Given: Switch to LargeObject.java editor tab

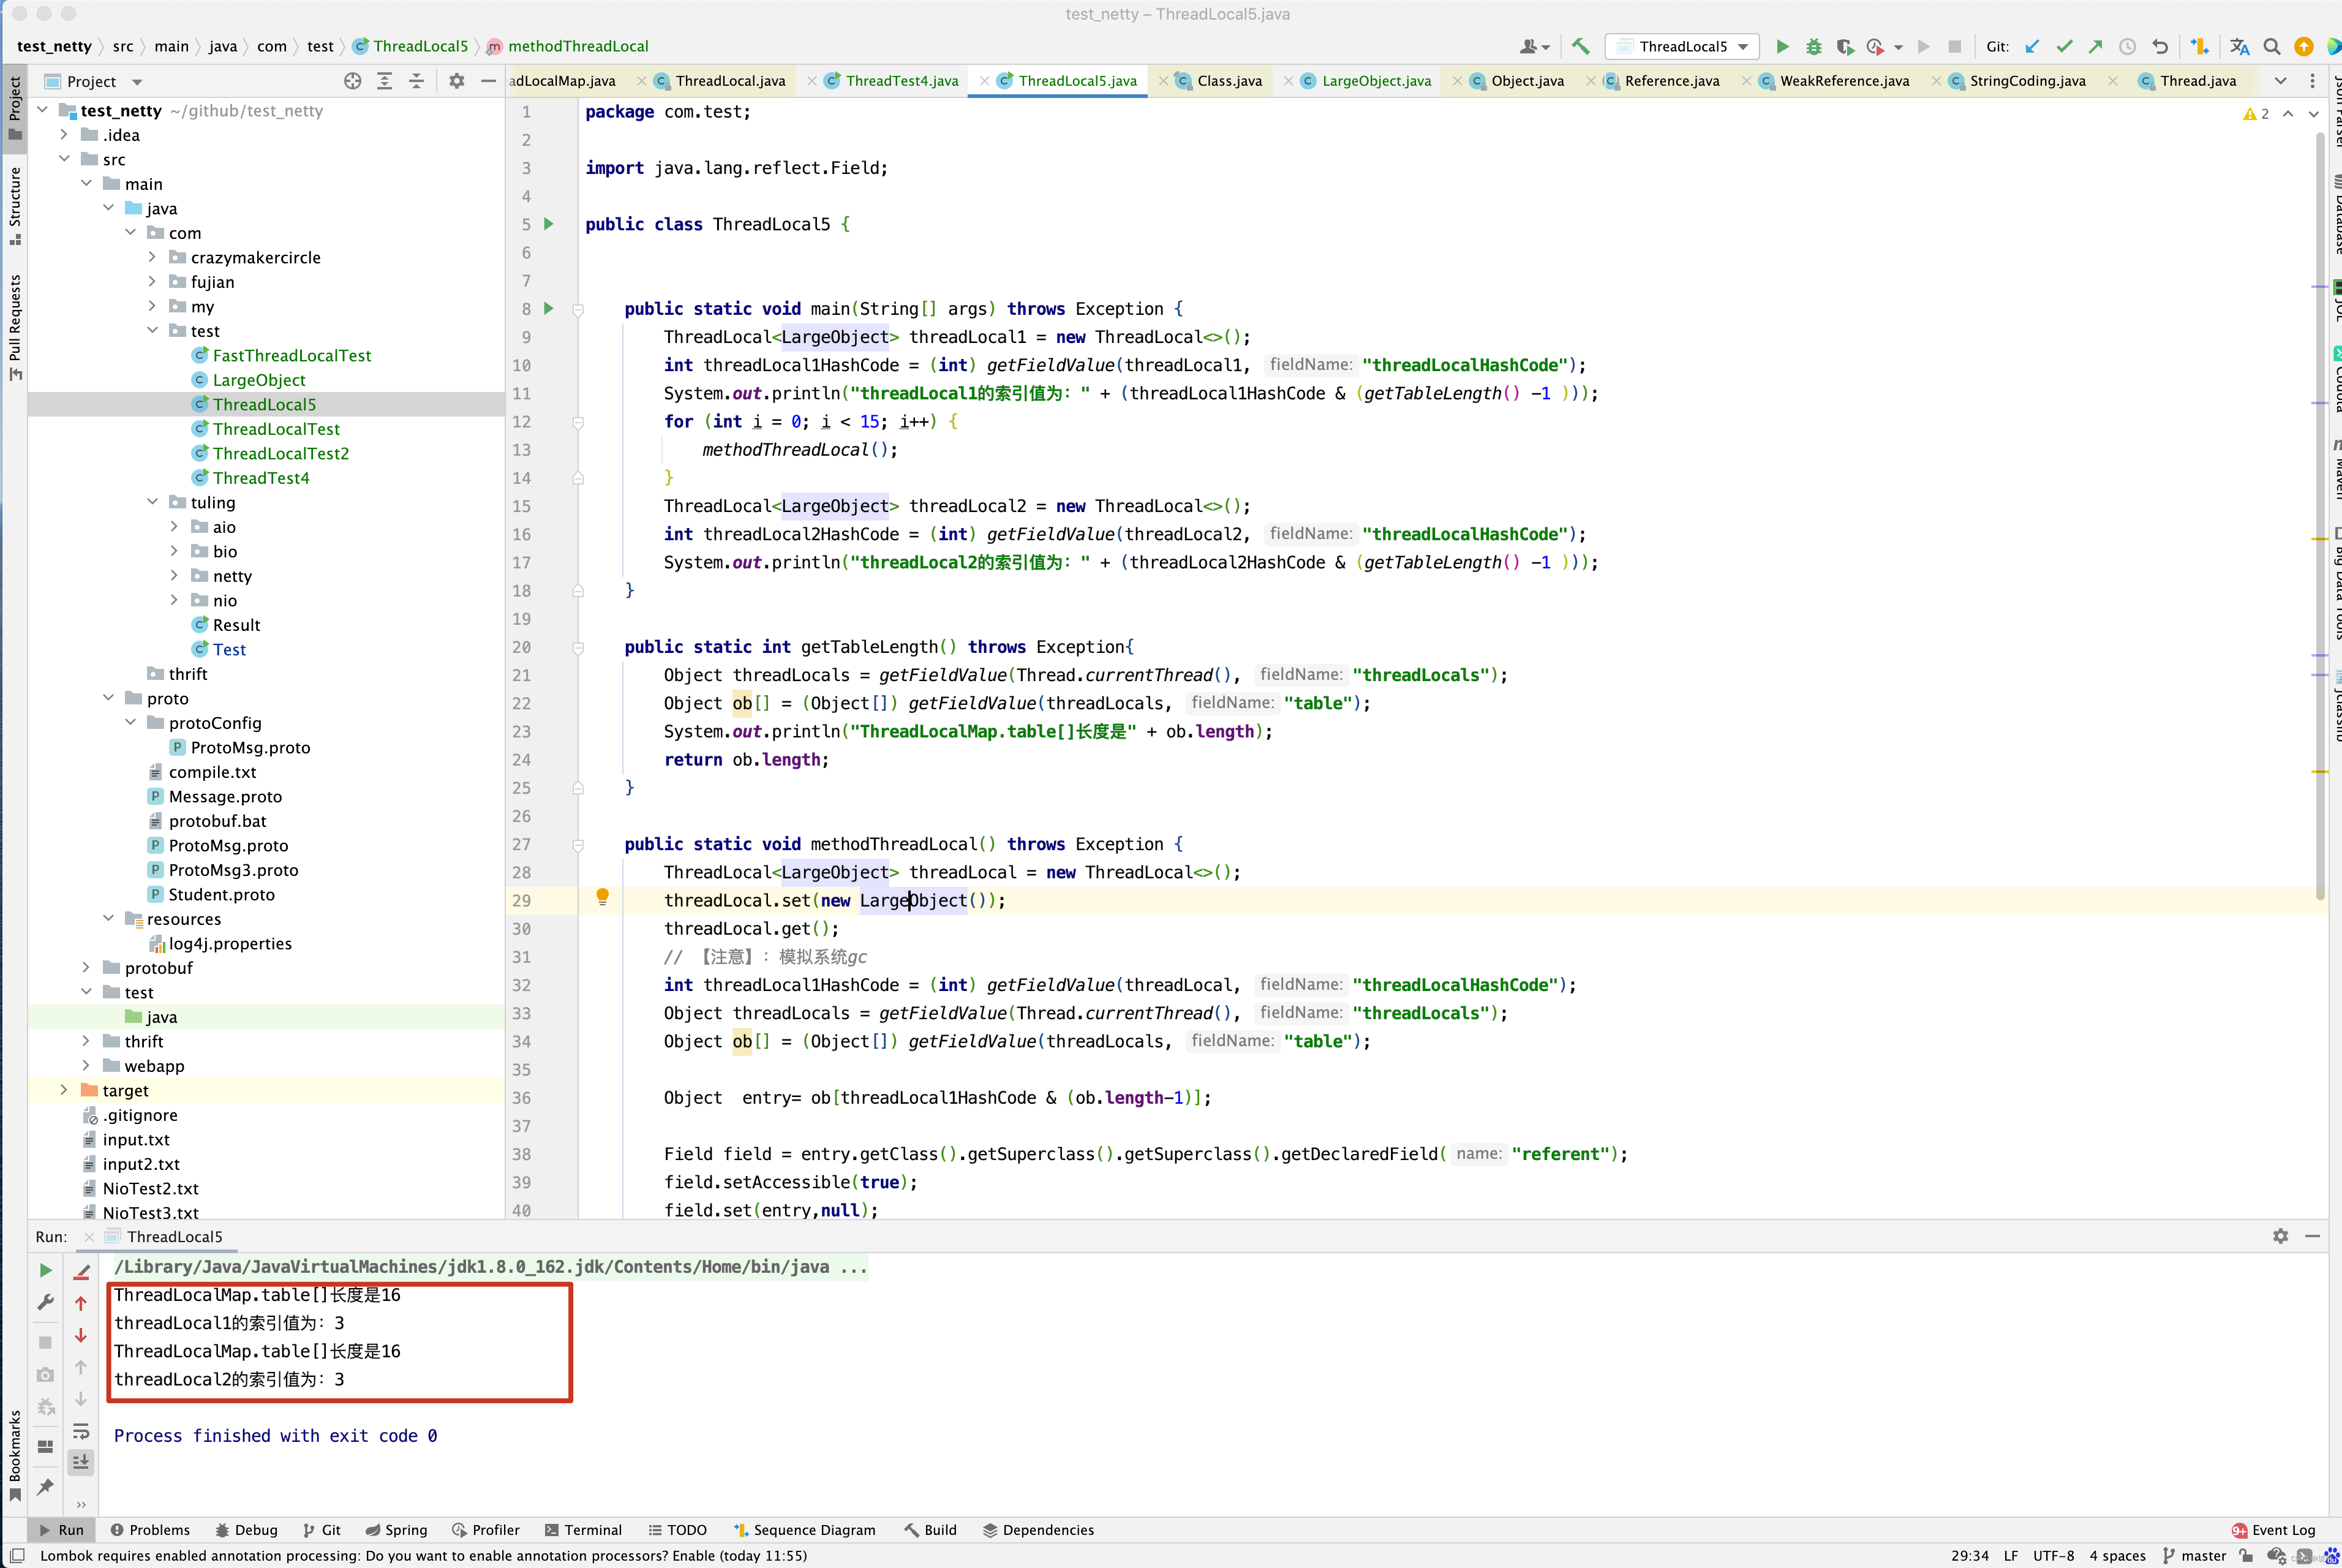Looking at the screenshot, I should pyautogui.click(x=1375, y=81).
